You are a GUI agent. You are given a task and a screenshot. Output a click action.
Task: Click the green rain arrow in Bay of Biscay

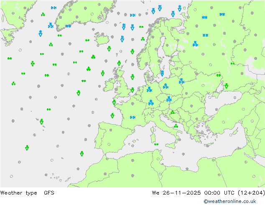[112, 116]
